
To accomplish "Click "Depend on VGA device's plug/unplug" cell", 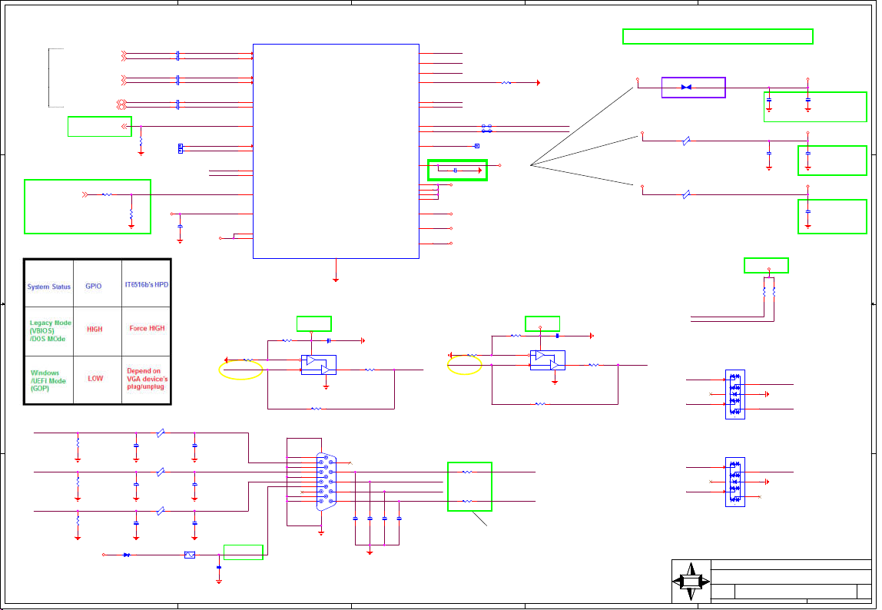I will click(x=147, y=379).
